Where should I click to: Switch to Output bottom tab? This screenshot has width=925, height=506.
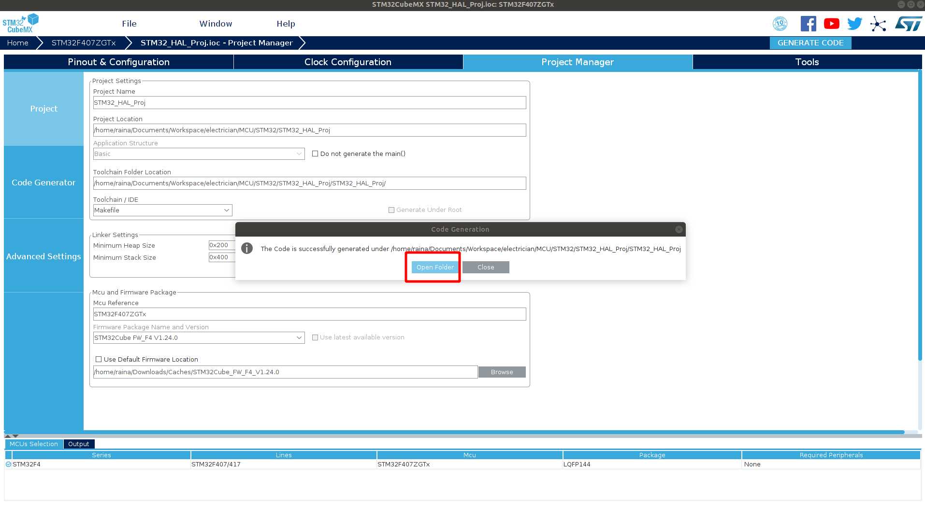[79, 444]
